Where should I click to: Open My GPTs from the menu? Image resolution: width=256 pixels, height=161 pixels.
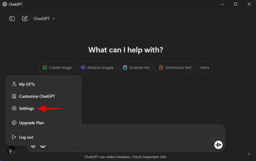point(44,84)
